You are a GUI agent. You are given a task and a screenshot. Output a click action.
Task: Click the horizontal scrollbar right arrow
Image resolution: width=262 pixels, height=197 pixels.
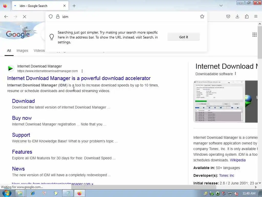(x=256, y=187)
